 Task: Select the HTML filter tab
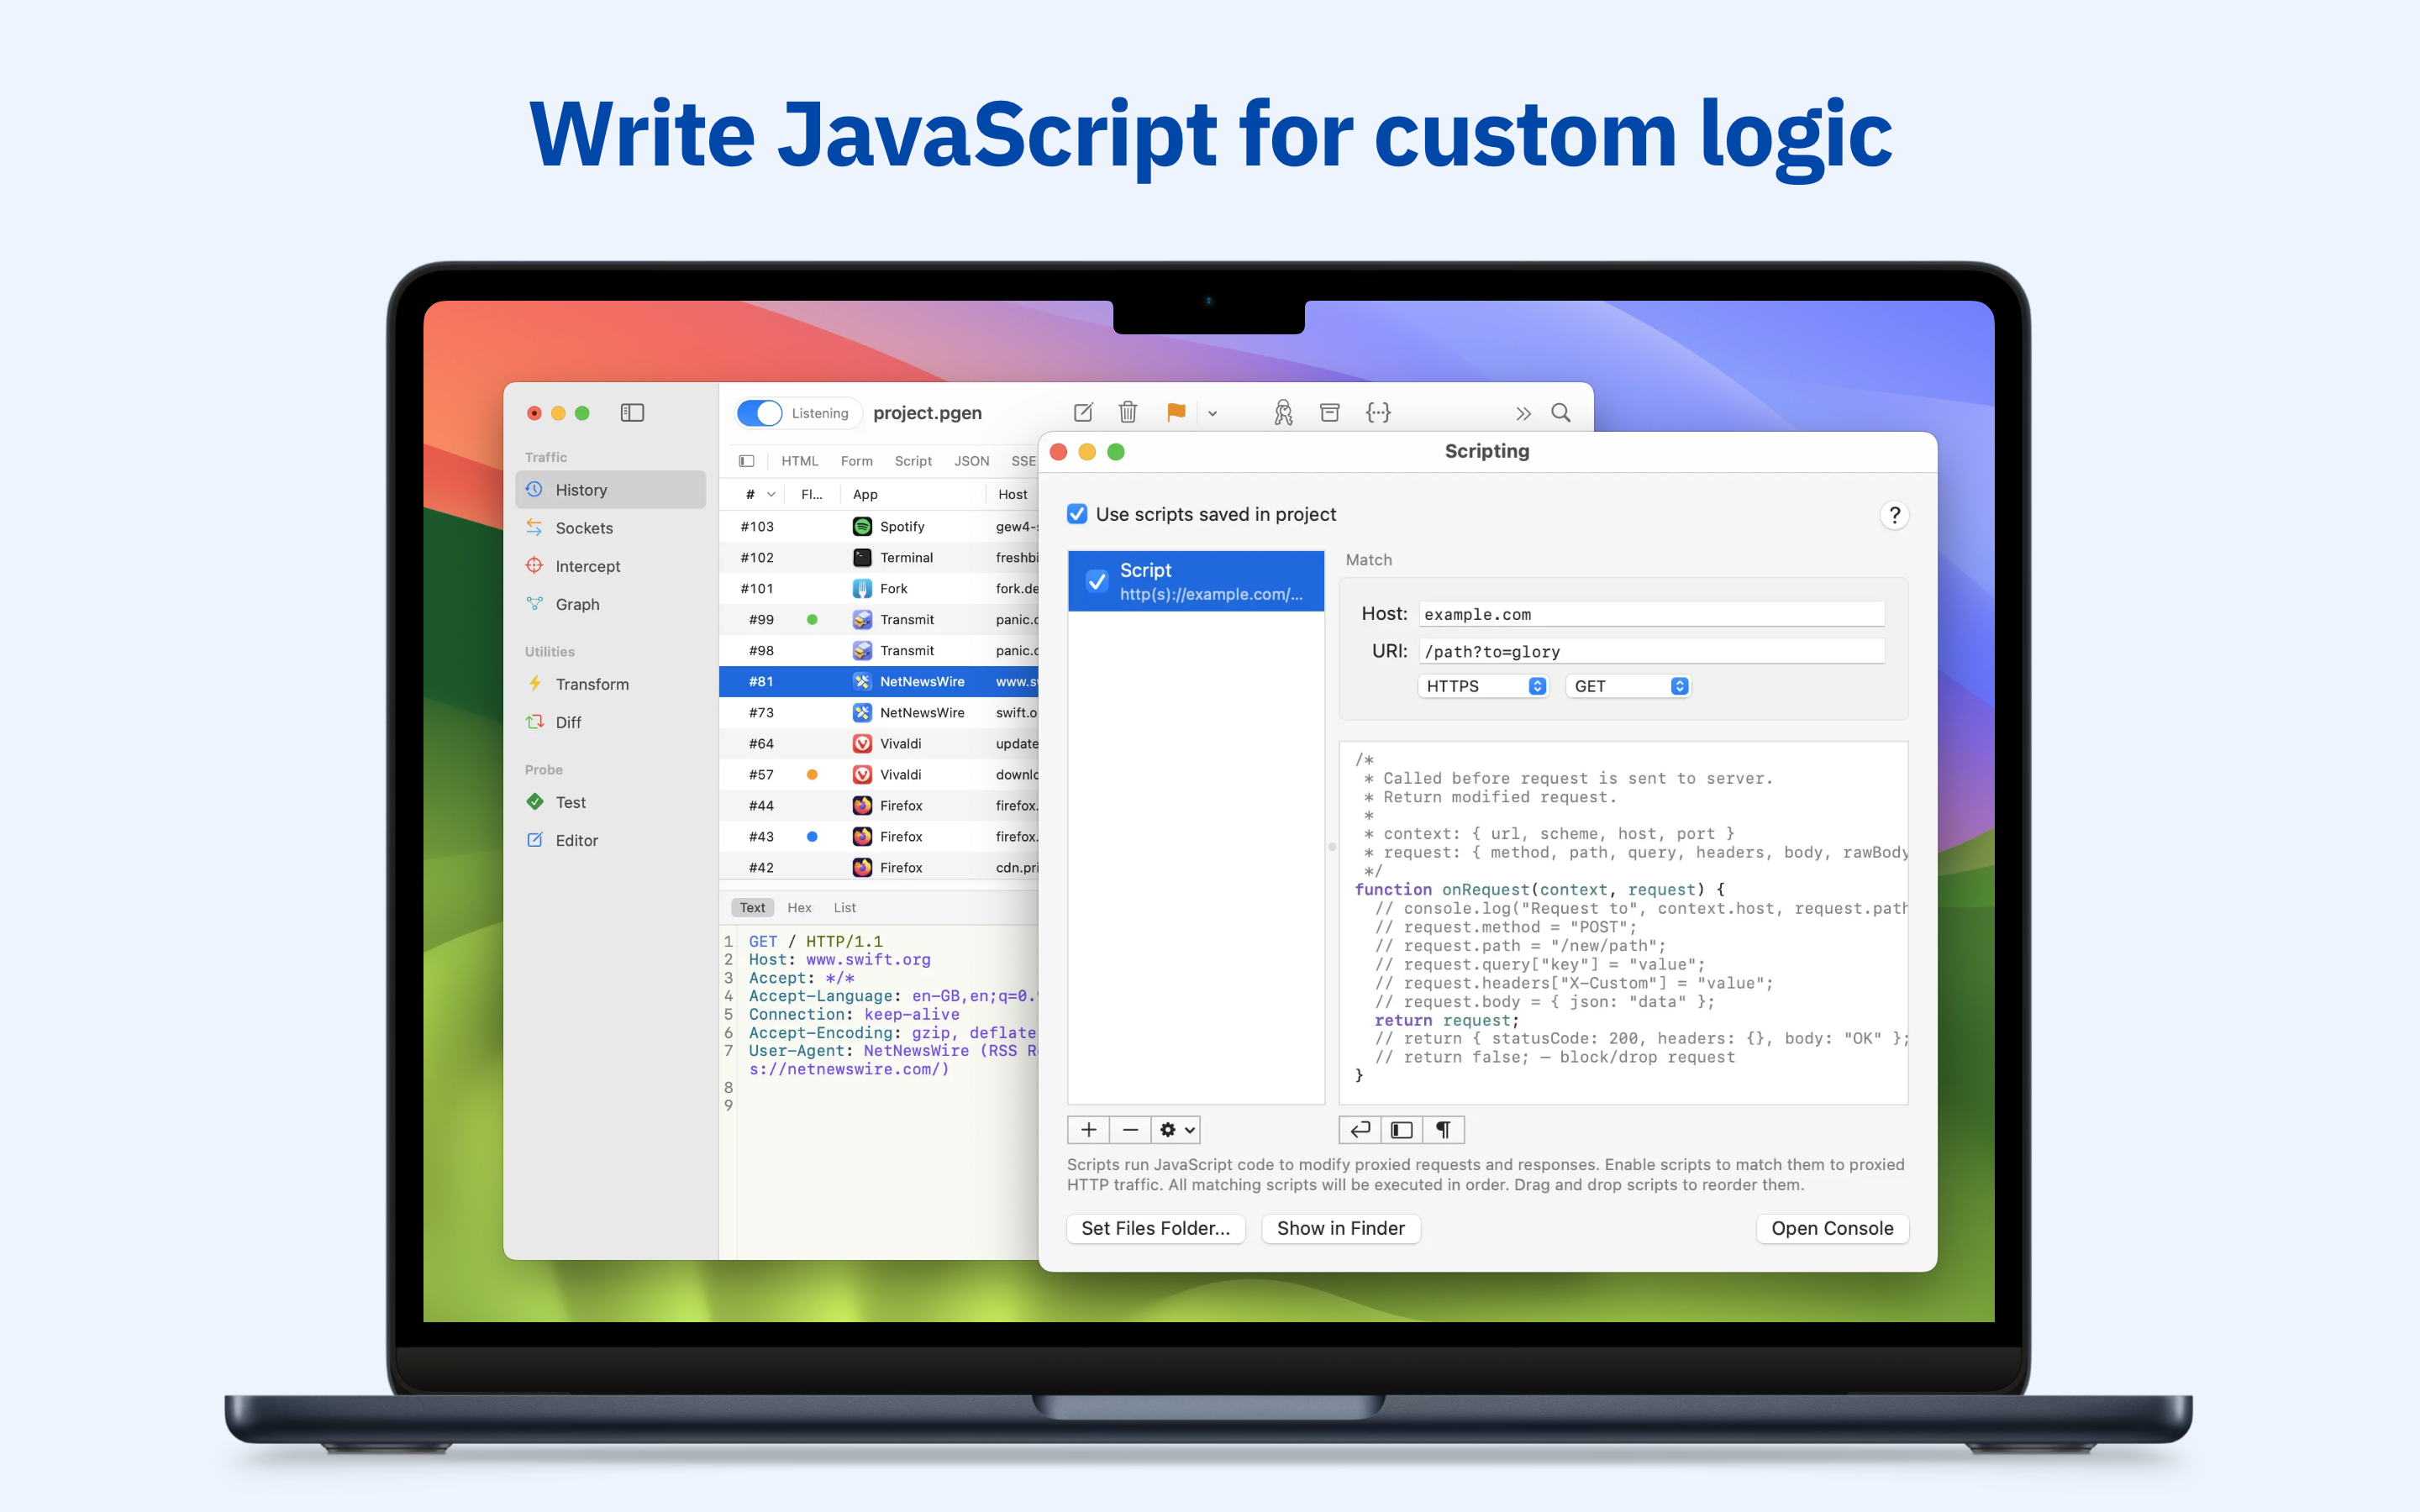799,461
